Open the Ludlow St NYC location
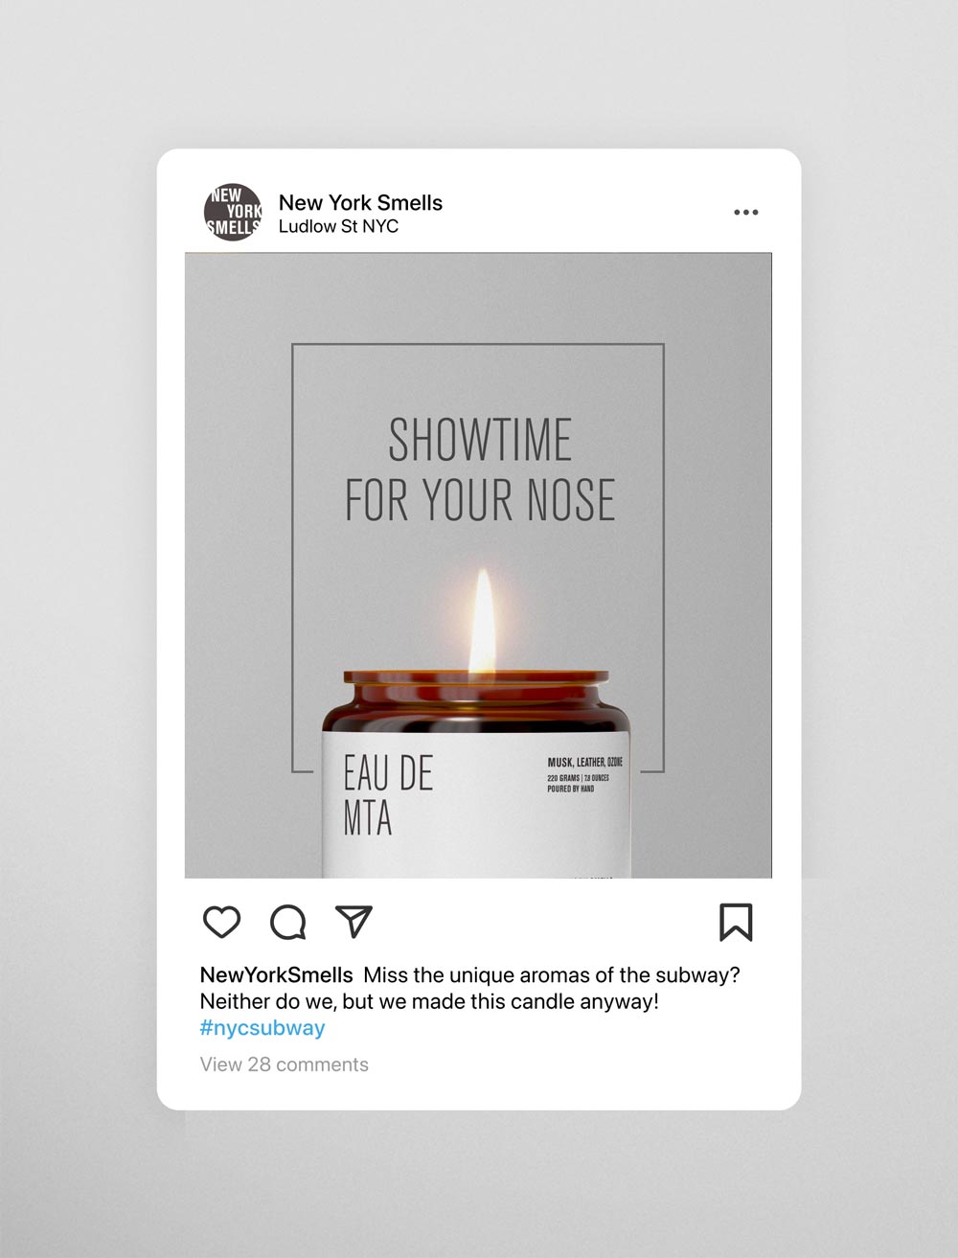This screenshot has width=958, height=1258. click(338, 226)
